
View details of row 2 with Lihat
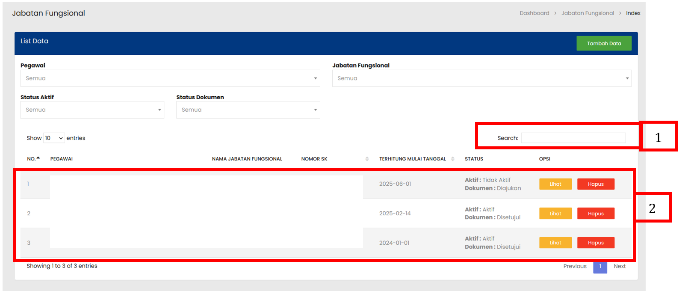click(555, 214)
